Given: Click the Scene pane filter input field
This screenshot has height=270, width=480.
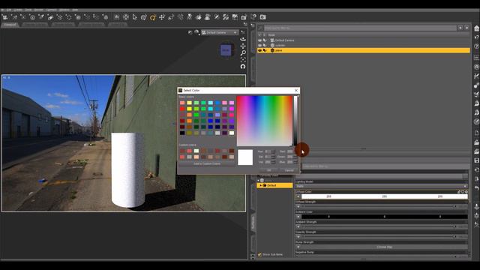Looking at the screenshot, I should tap(360, 28).
